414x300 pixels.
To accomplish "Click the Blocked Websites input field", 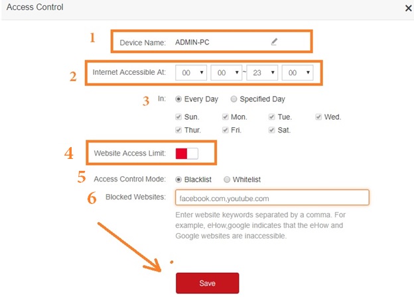I will point(272,198).
